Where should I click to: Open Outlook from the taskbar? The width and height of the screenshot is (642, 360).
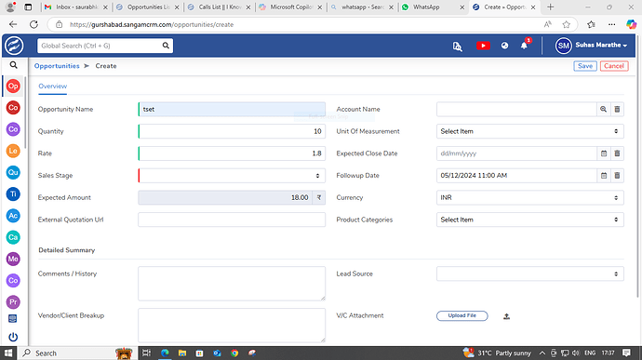pos(217,353)
